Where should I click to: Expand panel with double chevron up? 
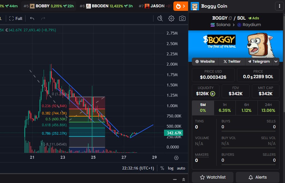tap(184, 179)
